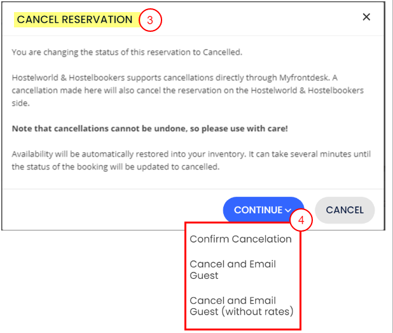
Task: Click the word Guest under Cancel and Email
Action: coord(204,276)
